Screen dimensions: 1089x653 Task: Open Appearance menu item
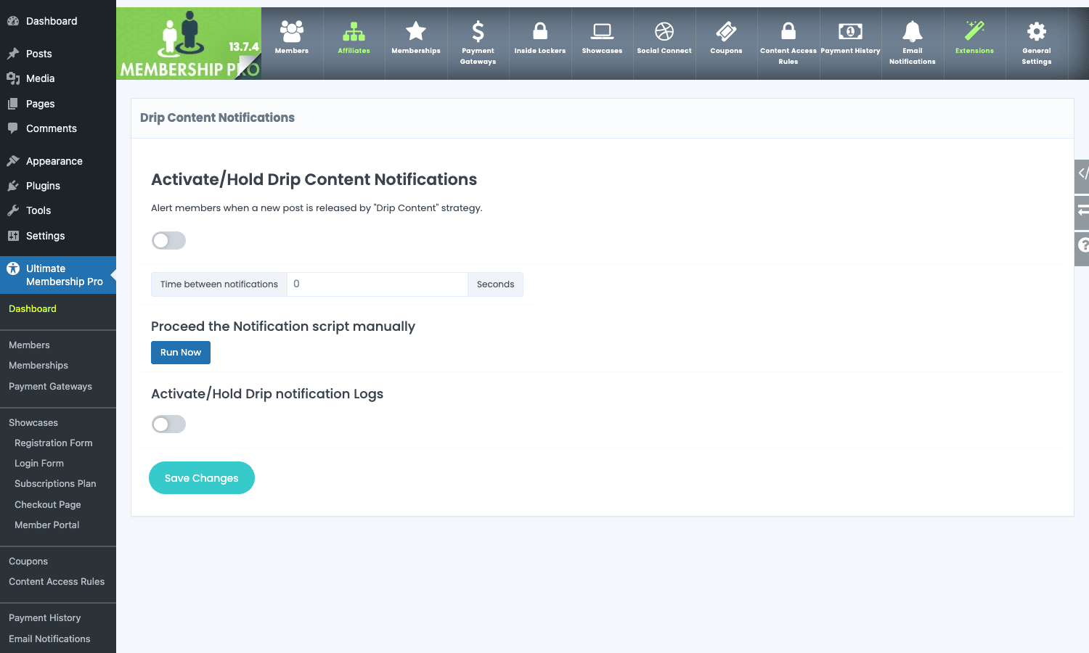coord(58,161)
